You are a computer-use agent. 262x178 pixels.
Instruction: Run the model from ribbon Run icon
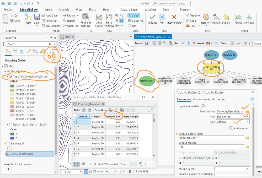coord(162,17)
